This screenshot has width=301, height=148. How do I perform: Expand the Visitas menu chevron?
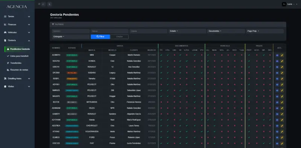click(x=29, y=87)
